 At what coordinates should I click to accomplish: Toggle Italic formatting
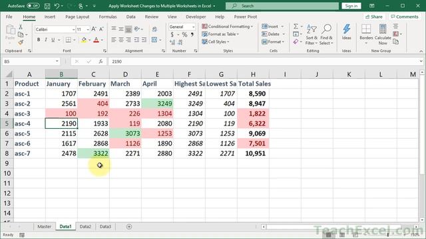[x=46, y=40]
